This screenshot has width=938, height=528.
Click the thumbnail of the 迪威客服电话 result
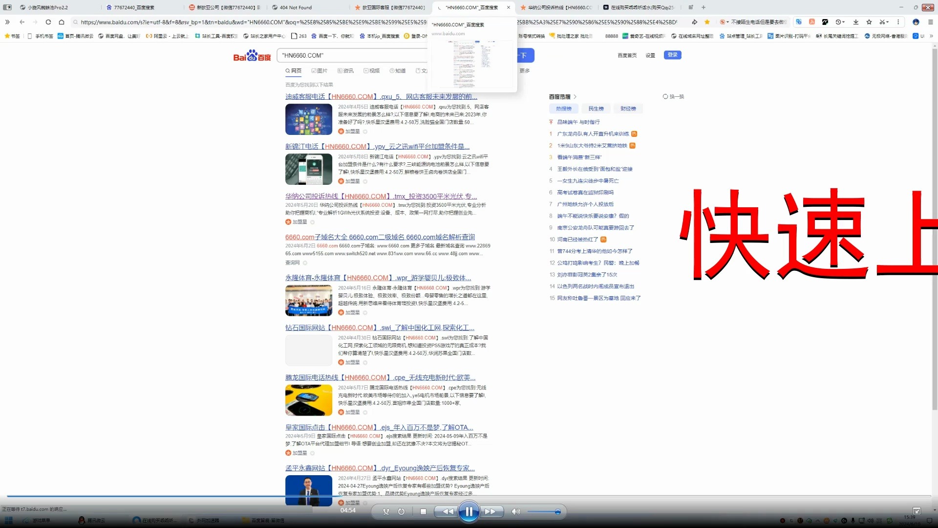pos(309,119)
